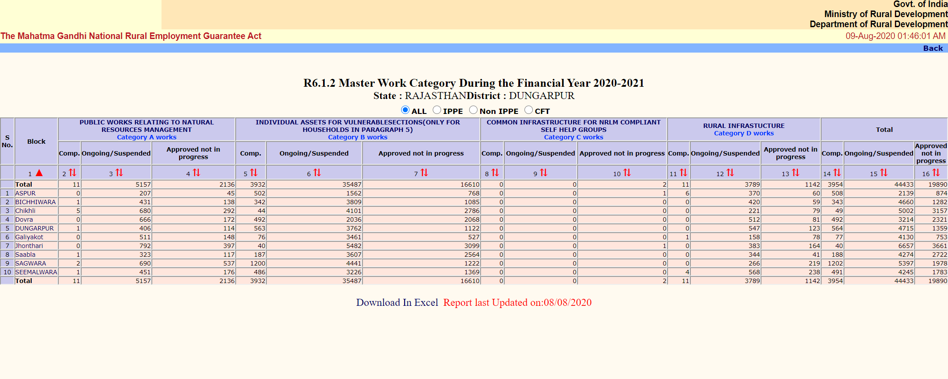
Task: Open the BICHHIWARA block row
Action: [36, 202]
